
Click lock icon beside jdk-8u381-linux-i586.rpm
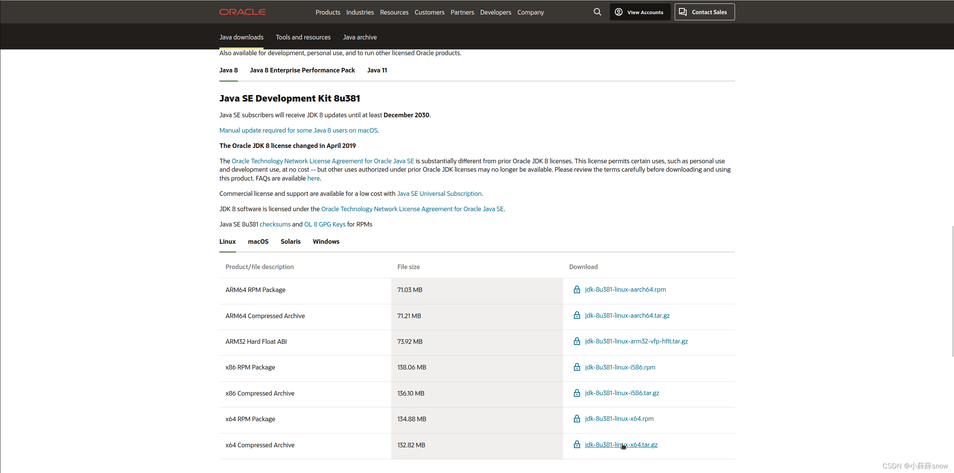coord(577,367)
